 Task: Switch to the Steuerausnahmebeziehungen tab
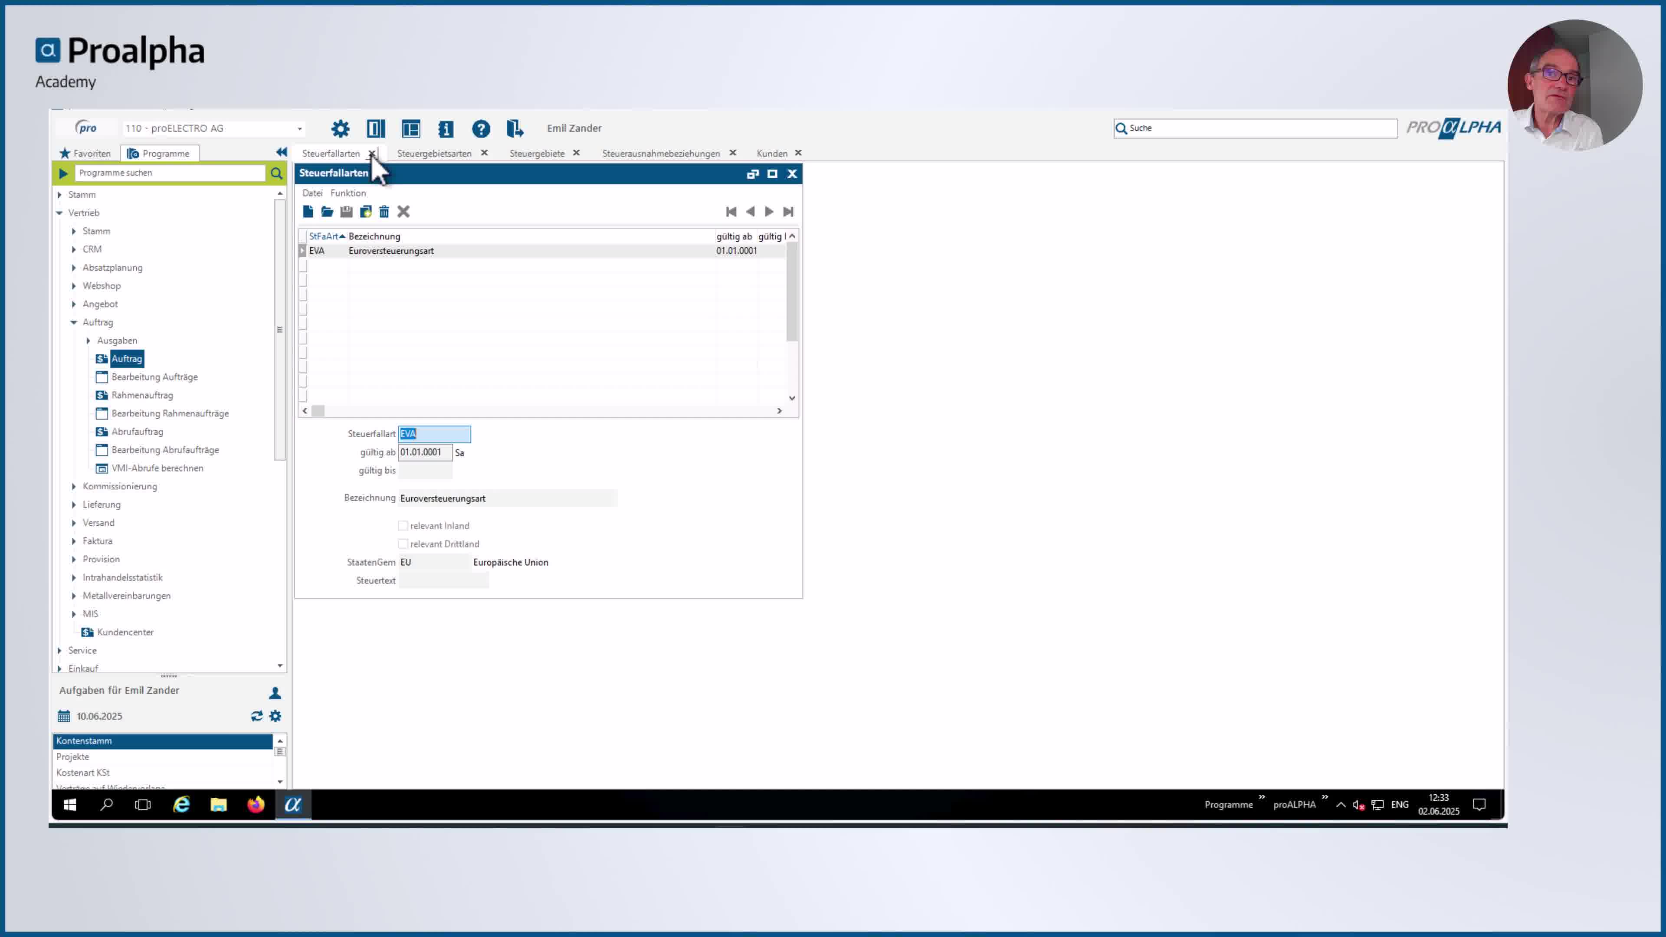coord(661,153)
